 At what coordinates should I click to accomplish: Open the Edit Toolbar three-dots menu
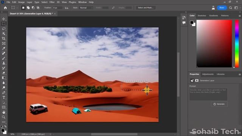[x=3, y=122]
